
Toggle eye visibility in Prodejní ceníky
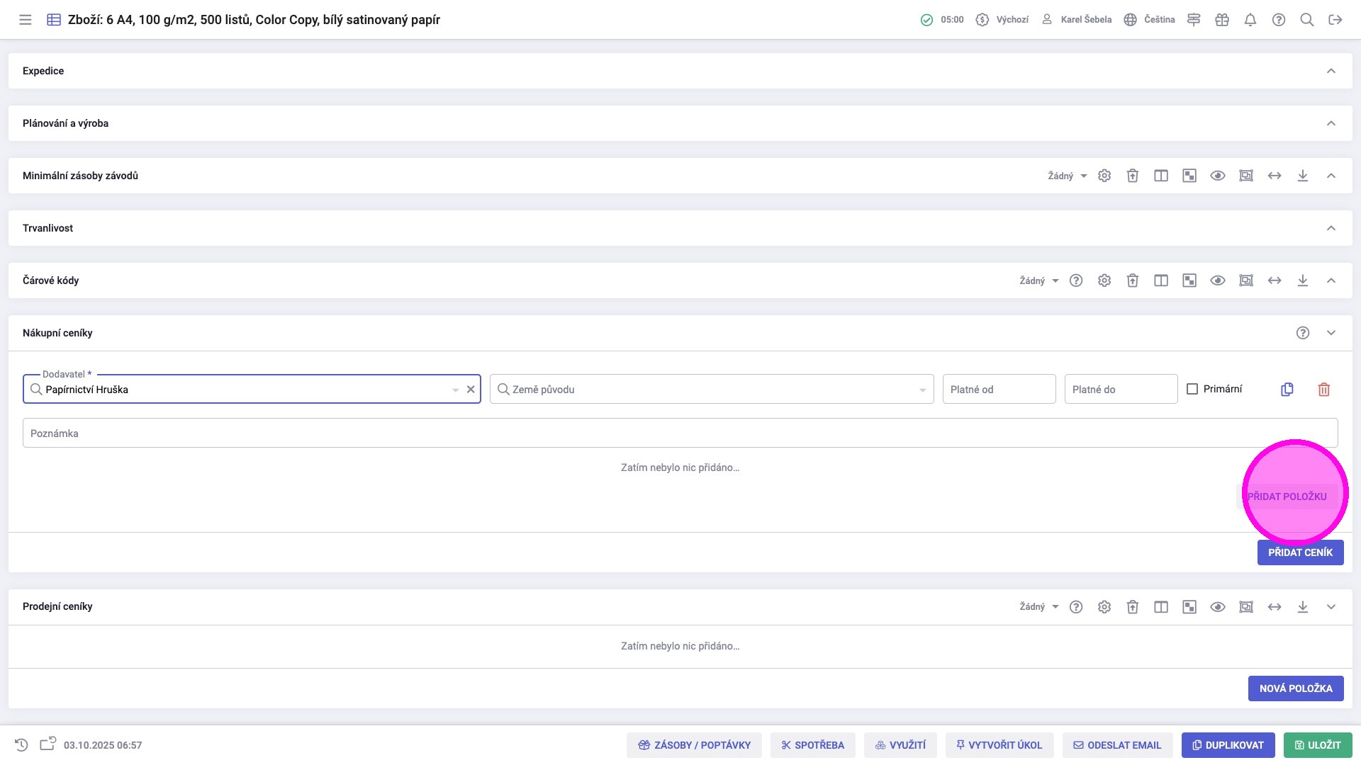click(x=1218, y=607)
